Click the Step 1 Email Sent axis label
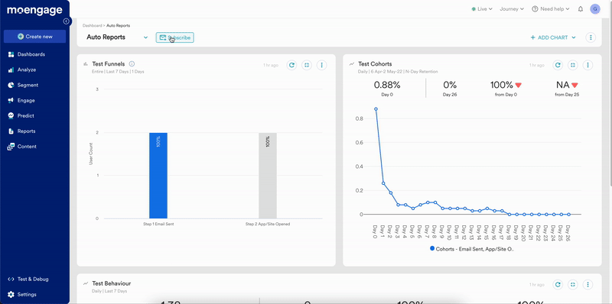This screenshot has width=612, height=304. [158, 225]
